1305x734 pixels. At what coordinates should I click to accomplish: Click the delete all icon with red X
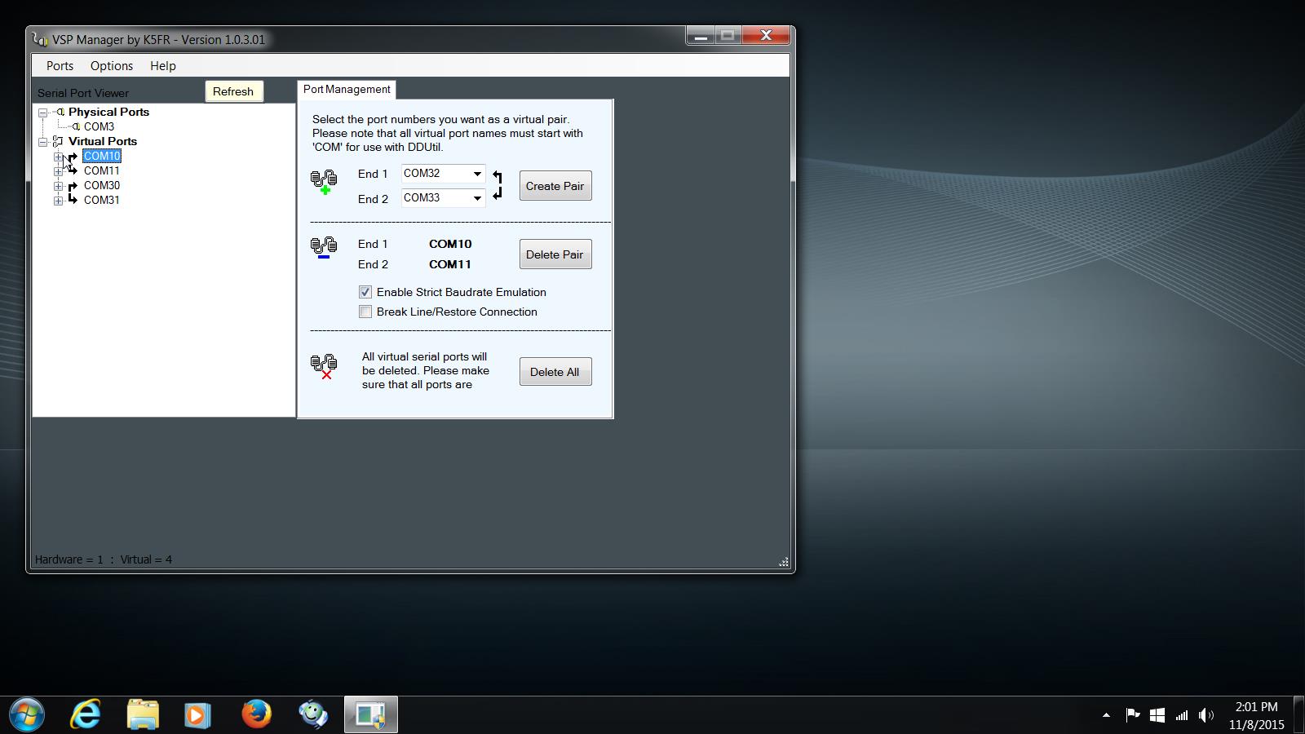click(x=324, y=366)
